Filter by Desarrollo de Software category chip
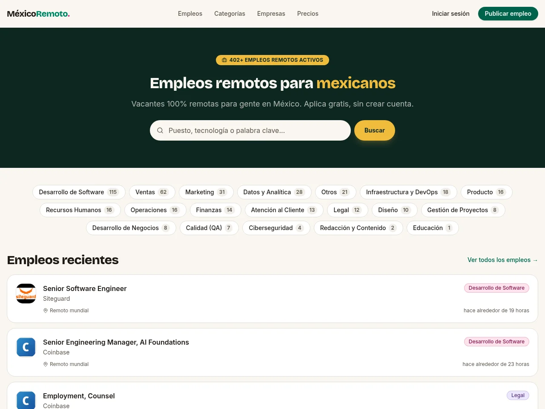This screenshot has height=409, width=545. click(x=79, y=192)
